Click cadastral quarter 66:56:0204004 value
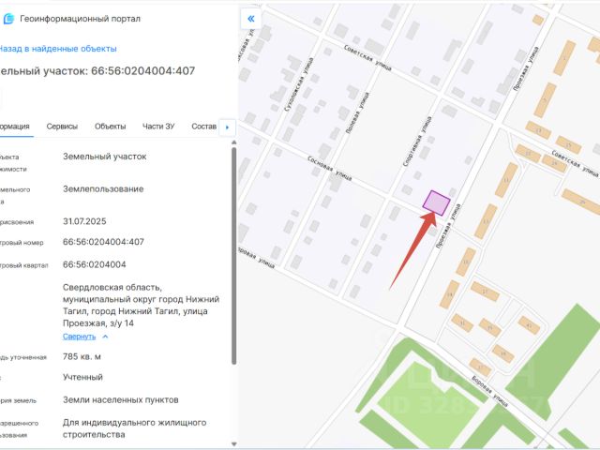The width and height of the screenshot is (600, 450). (x=94, y=264)
